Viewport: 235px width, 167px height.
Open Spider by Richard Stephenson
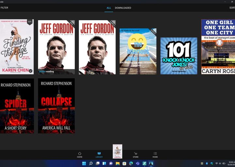pos(17,106)
